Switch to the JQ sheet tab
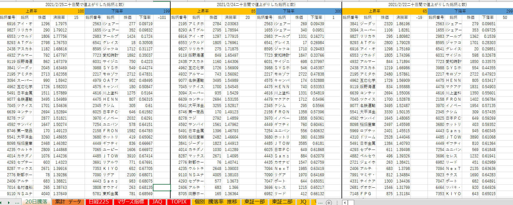513x205 pixels. tap(303, 202)
